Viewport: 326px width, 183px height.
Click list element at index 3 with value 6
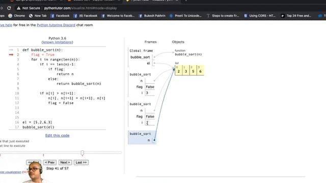tap(200, 70)
